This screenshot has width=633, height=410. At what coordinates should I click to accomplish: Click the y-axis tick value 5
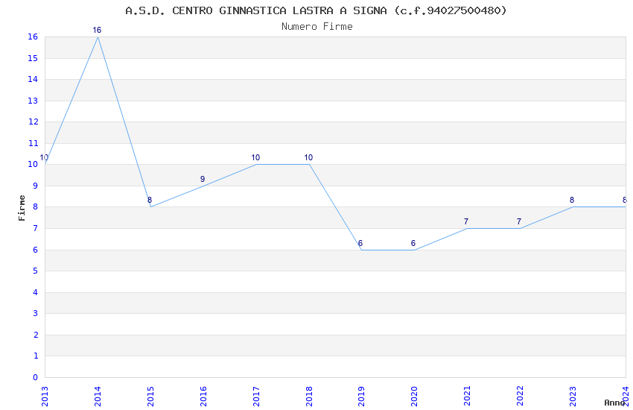[x=36, y=271]
